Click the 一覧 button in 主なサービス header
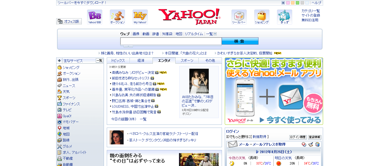379x166 pixels. point(99,61)
